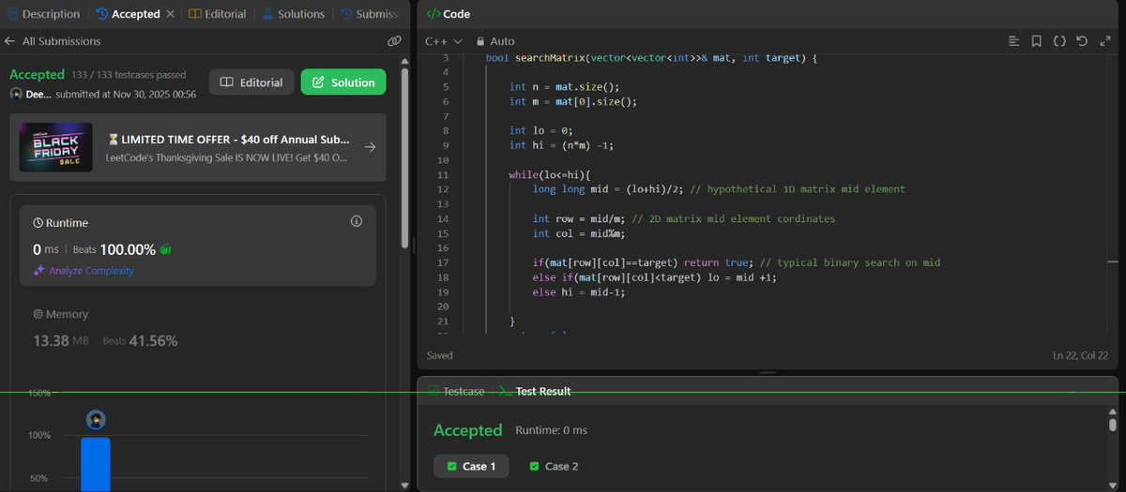Click the Code panel header
This screenshot has width=1126, height=492.
[x=449, y=14]
